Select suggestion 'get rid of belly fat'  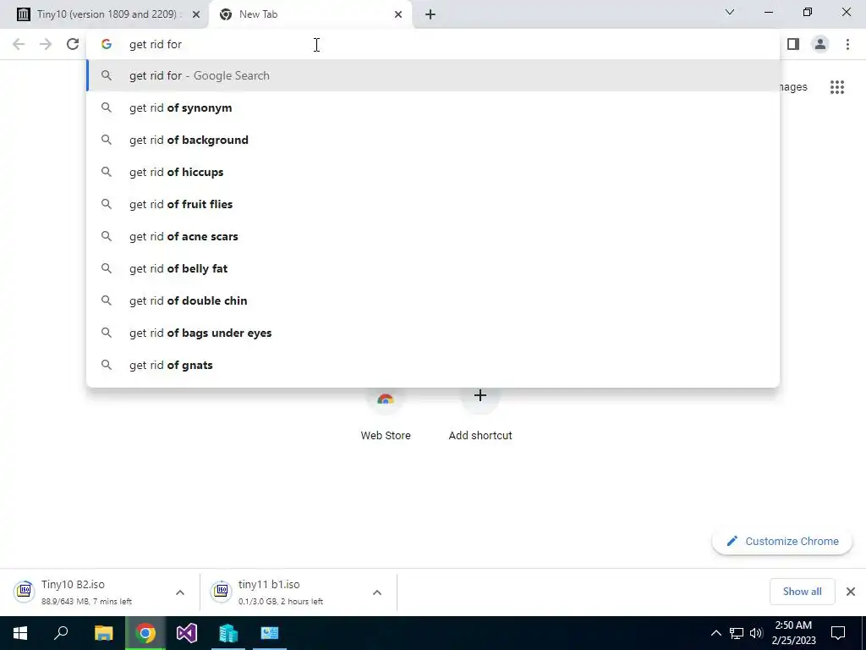tap(433, 268)
